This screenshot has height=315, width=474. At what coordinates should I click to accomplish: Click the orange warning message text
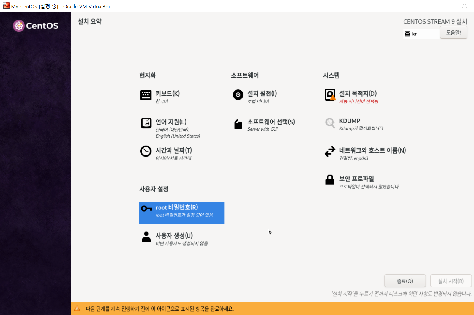[x=160, y=309]
